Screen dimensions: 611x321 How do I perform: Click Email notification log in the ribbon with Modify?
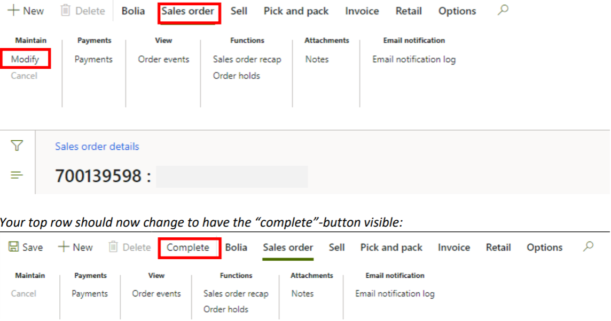coord(414,59)
